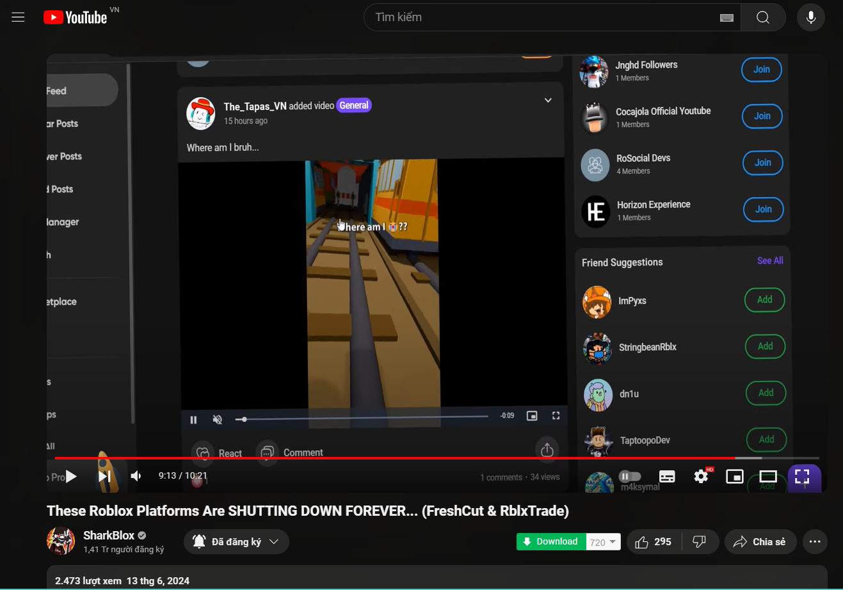The image size is (843, 590).
Task: Join the Jnghd Followers group
Action: [x=762, y=70]
